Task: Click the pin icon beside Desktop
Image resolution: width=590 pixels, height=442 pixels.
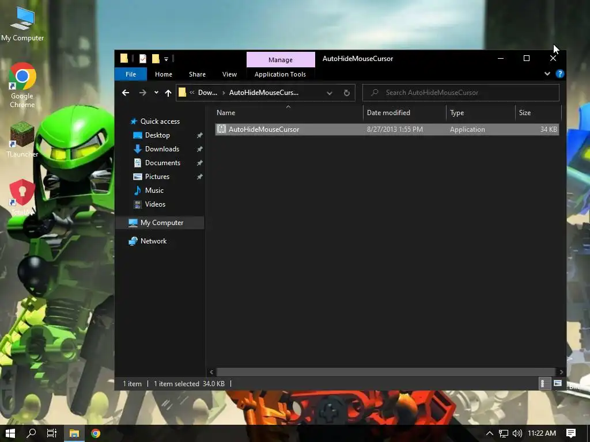Action: coord(199,135)
